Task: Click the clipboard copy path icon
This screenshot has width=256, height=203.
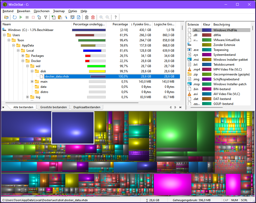Action: (60, 17)
